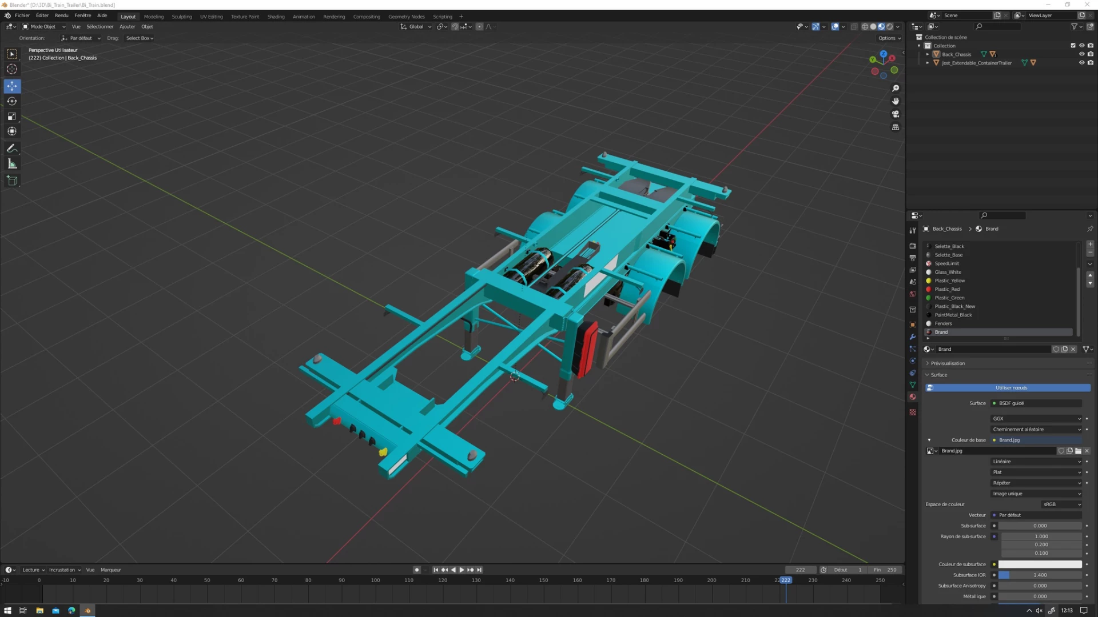Activate the Measure tool

[x=12, y=165]
